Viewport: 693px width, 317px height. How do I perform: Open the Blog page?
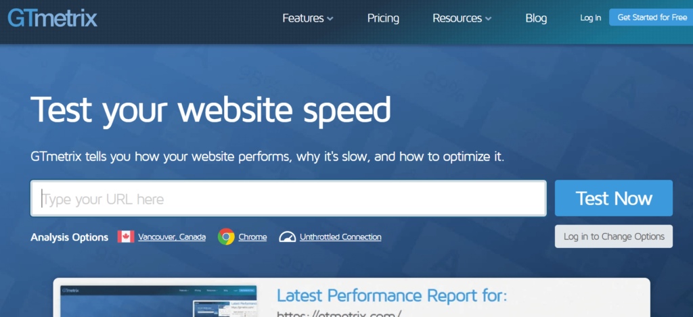click(x=536, y=18)
